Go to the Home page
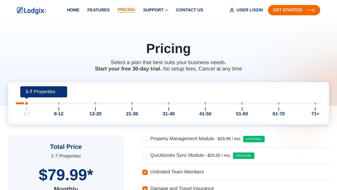Screen dimensions: 337x190 tap(73, 10)
